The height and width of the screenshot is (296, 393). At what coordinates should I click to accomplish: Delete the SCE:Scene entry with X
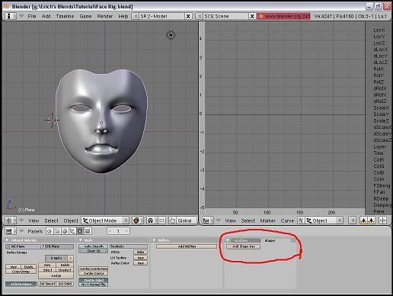click(x=252, y=16)
